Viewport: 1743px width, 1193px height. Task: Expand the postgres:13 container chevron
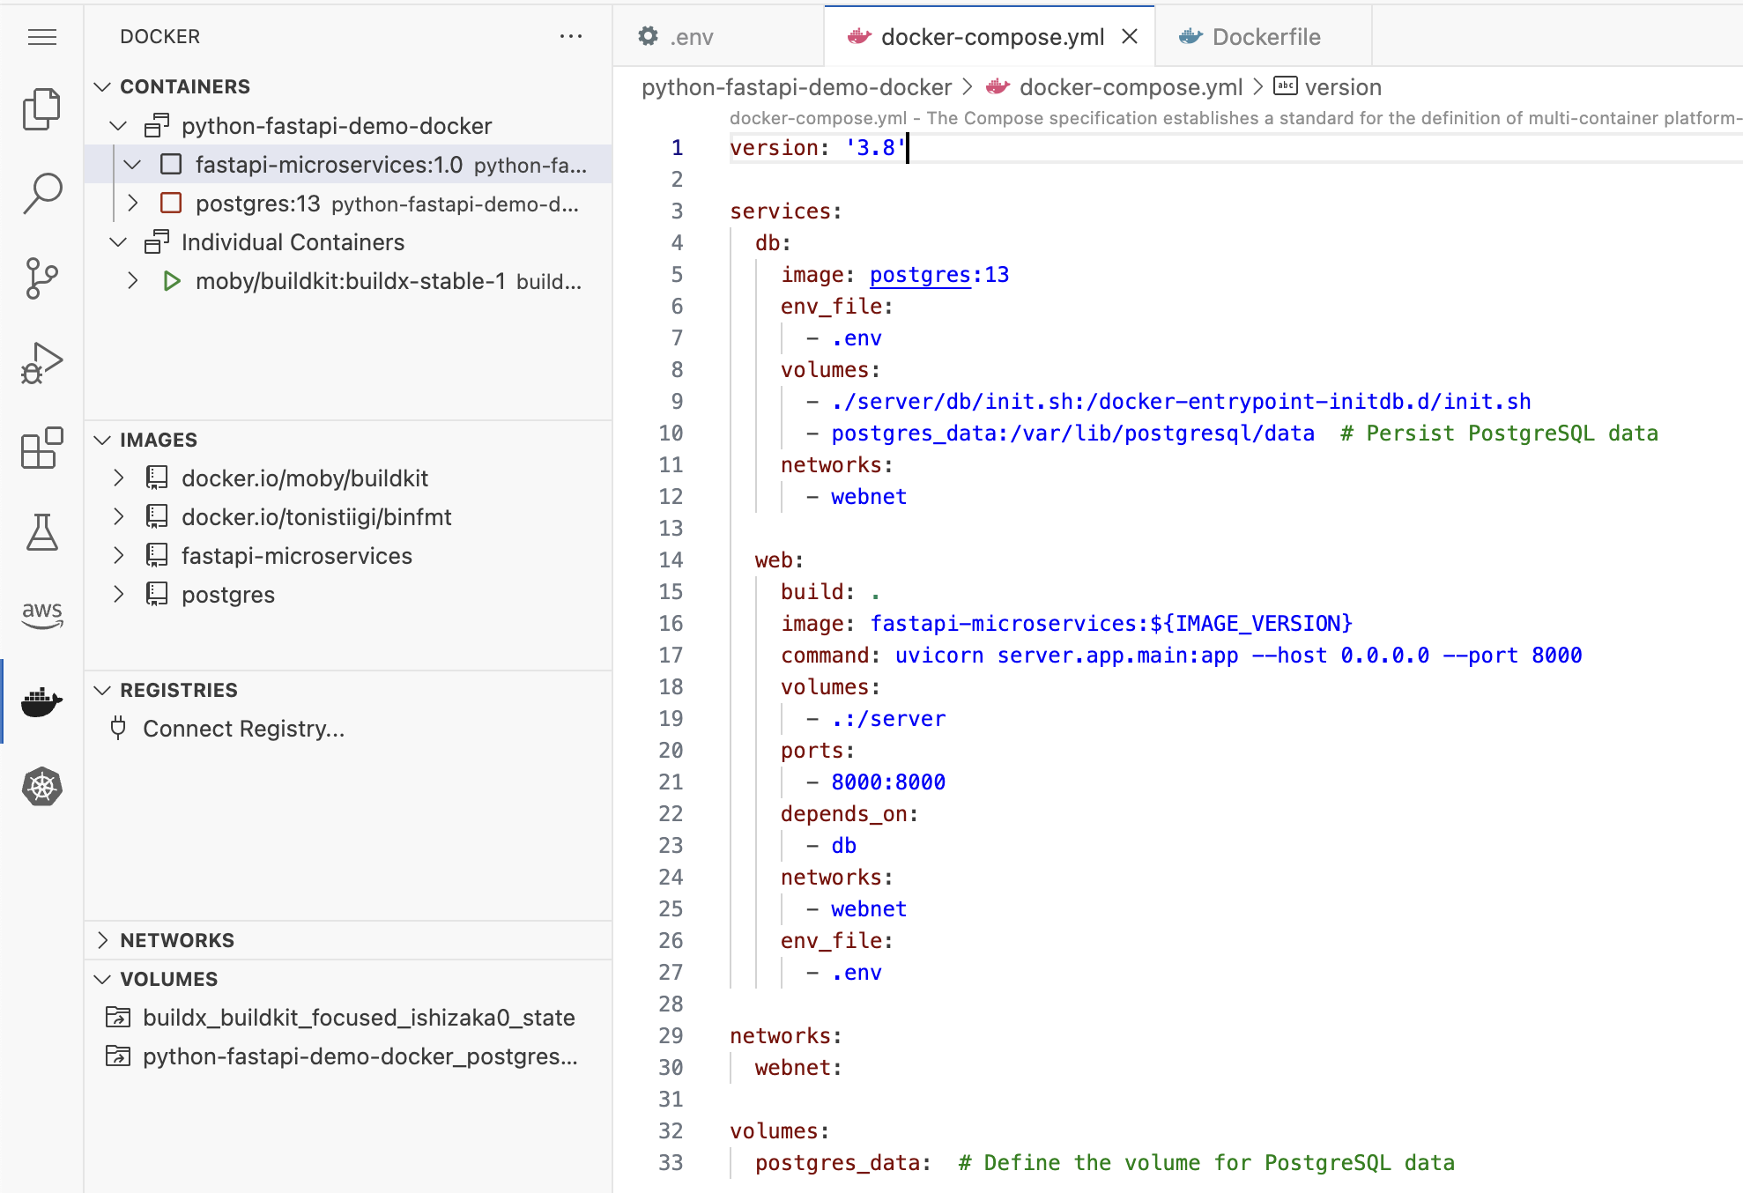132,204
